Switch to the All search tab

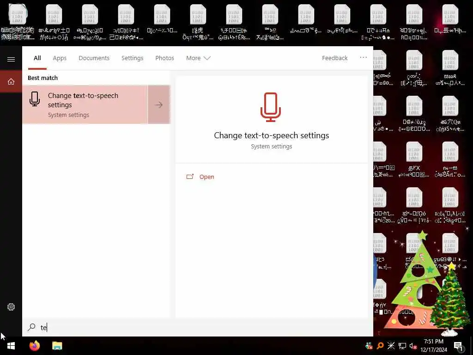[x=37, y=58]
